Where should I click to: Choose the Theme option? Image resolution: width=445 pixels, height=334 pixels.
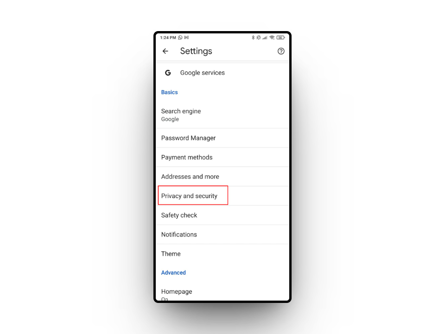222,254
